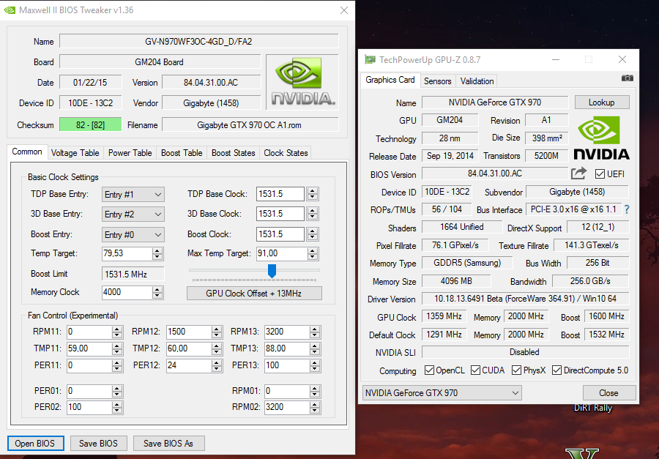The image size is (659, 459).
Task: Click the GPU-Z title bar app icon
Action: [x=370, y=60]
